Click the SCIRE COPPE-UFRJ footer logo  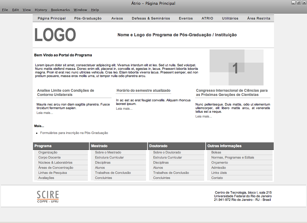point(48,196)
